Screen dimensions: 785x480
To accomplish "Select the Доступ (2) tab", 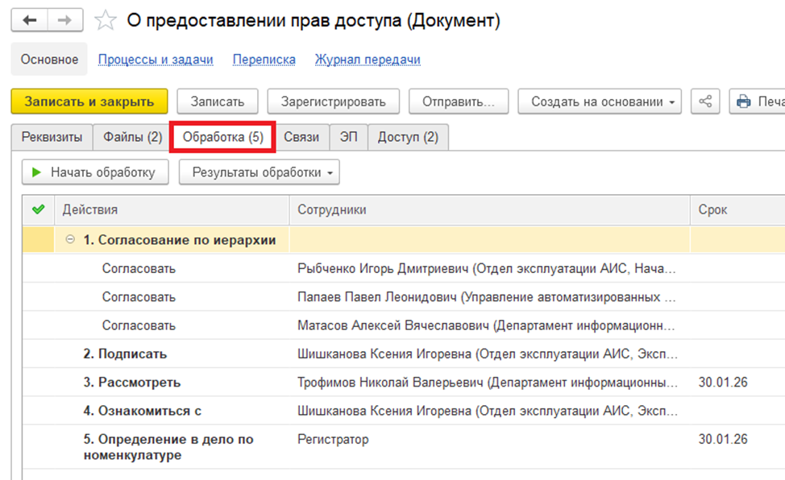I will pyautogui.click(x=408, y=137).
